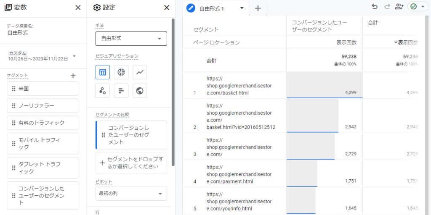Open the 自由形式 1 tab menu arrow
The height and width of the screenshot is (215, 431).
pos(242,8)
